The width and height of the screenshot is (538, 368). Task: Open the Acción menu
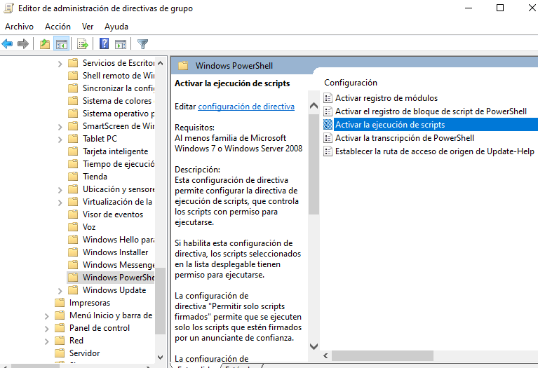[x=58, y=27]
